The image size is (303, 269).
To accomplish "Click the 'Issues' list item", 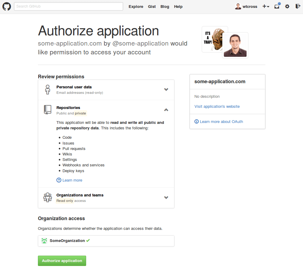I will click(68, 143).
